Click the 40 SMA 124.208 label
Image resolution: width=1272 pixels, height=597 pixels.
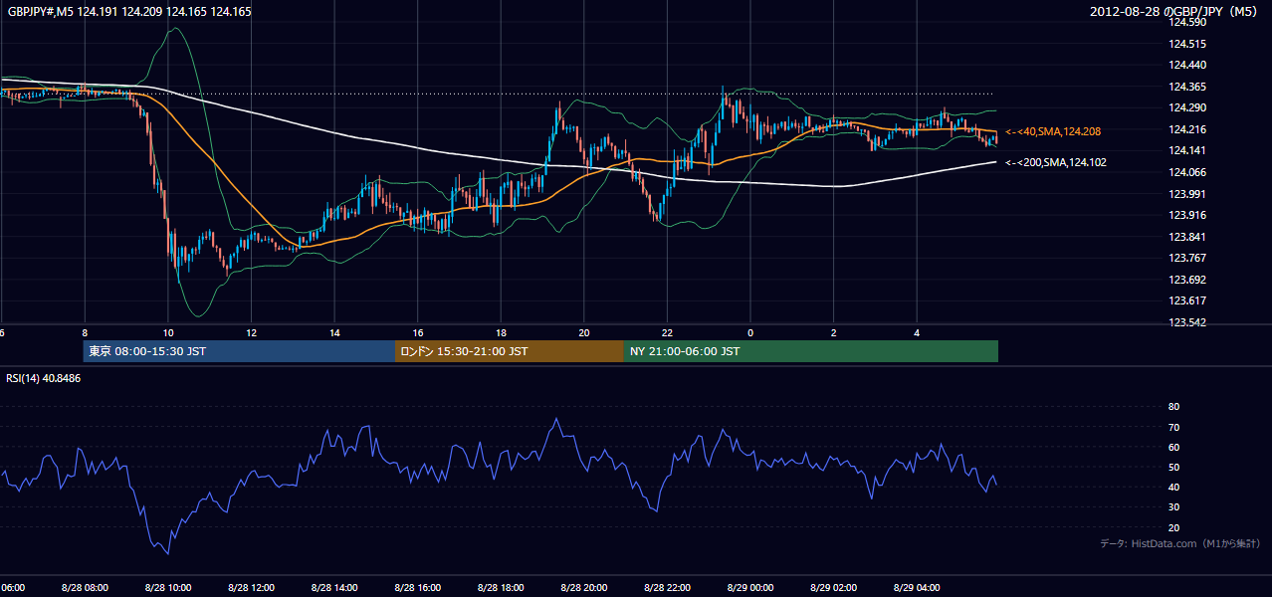point(1053,131)
